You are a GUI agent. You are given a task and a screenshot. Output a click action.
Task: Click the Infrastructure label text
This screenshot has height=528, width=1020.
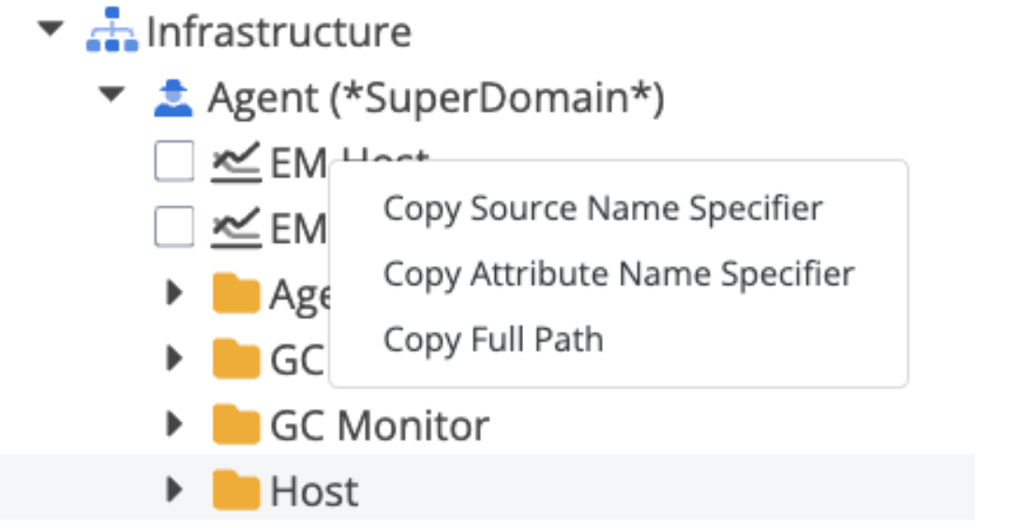click(279, 32)
